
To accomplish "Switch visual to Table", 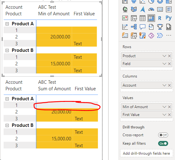I will [x=143, y=18].
